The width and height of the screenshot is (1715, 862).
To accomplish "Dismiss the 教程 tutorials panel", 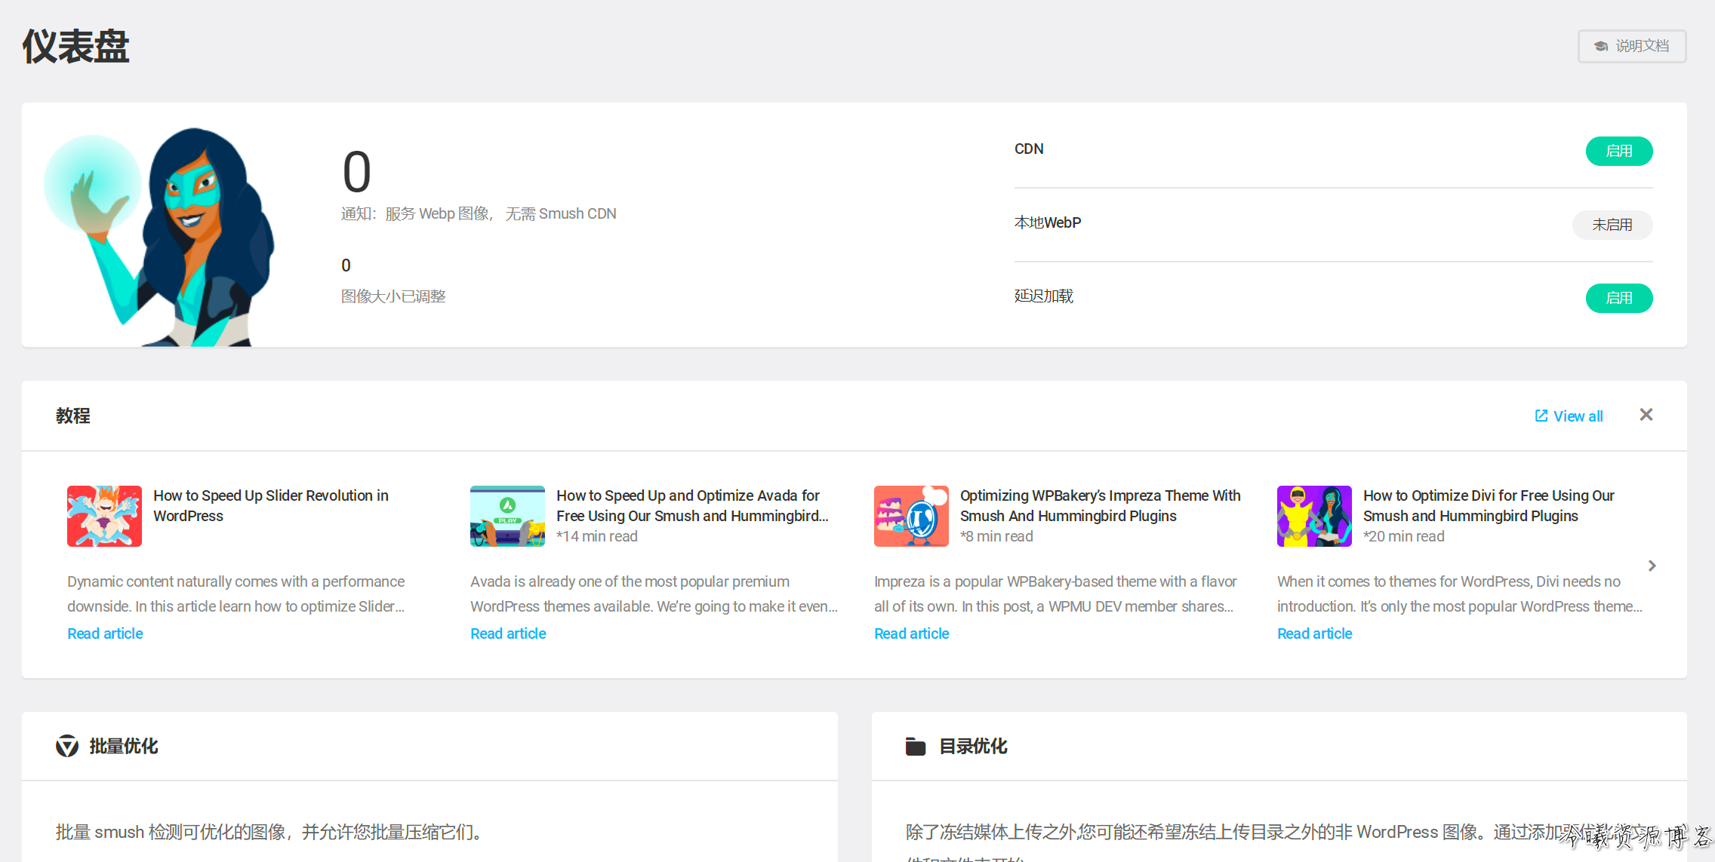I will (1646, 415).
